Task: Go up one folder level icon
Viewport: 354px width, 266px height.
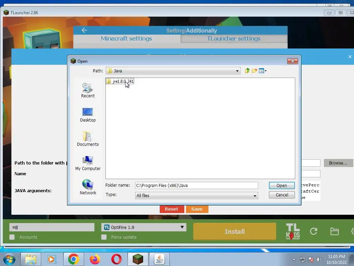Action: coord(247,71)
